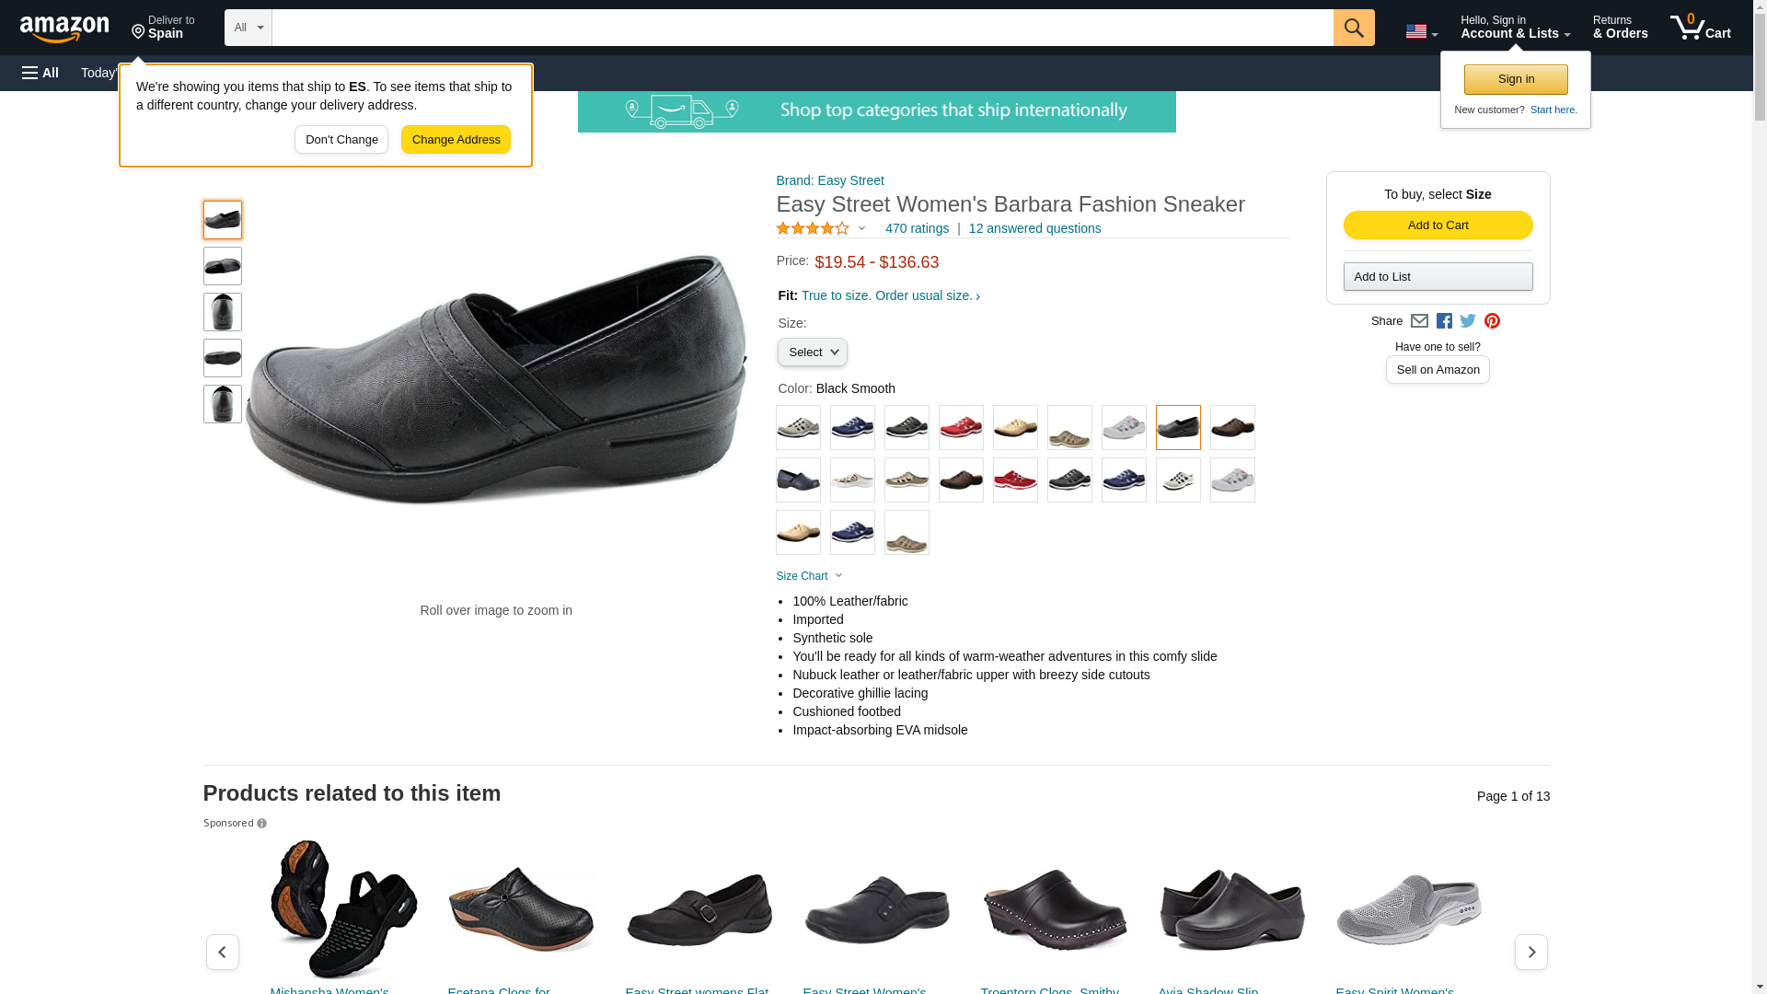Expand the Size Select dropdown

(x=812, y=353)
